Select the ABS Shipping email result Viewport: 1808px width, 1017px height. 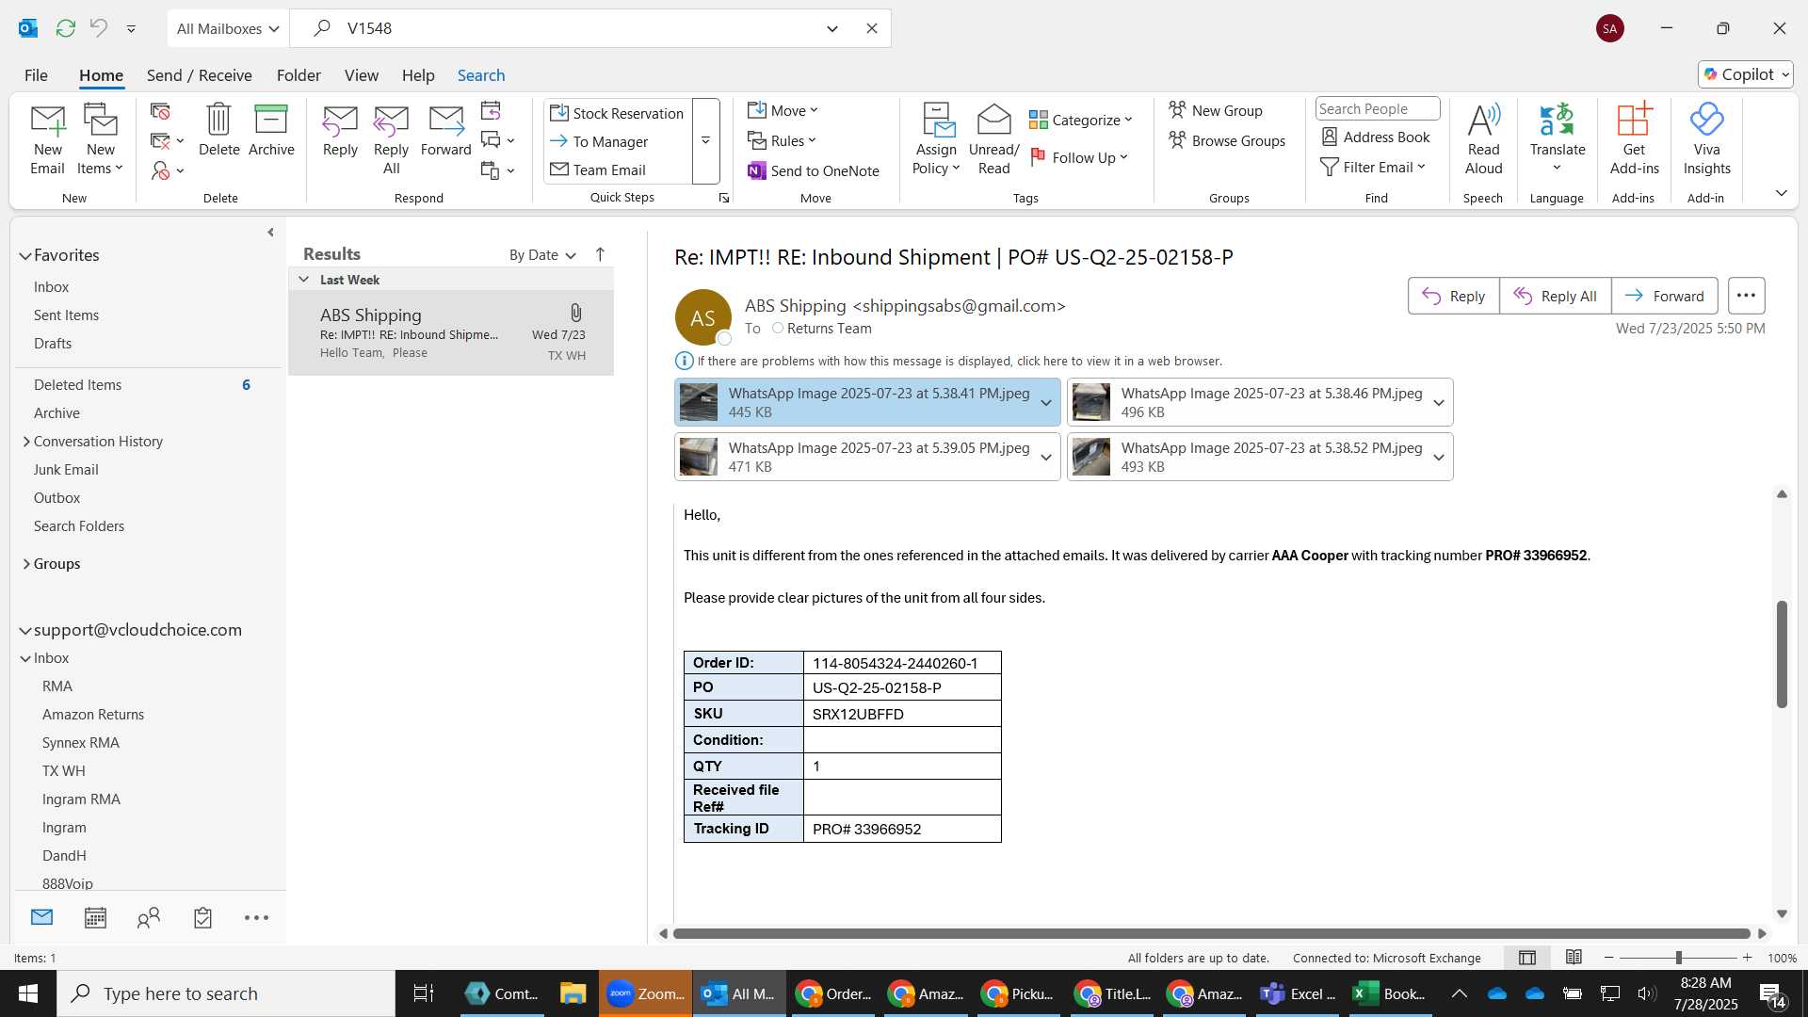[451, 333]
